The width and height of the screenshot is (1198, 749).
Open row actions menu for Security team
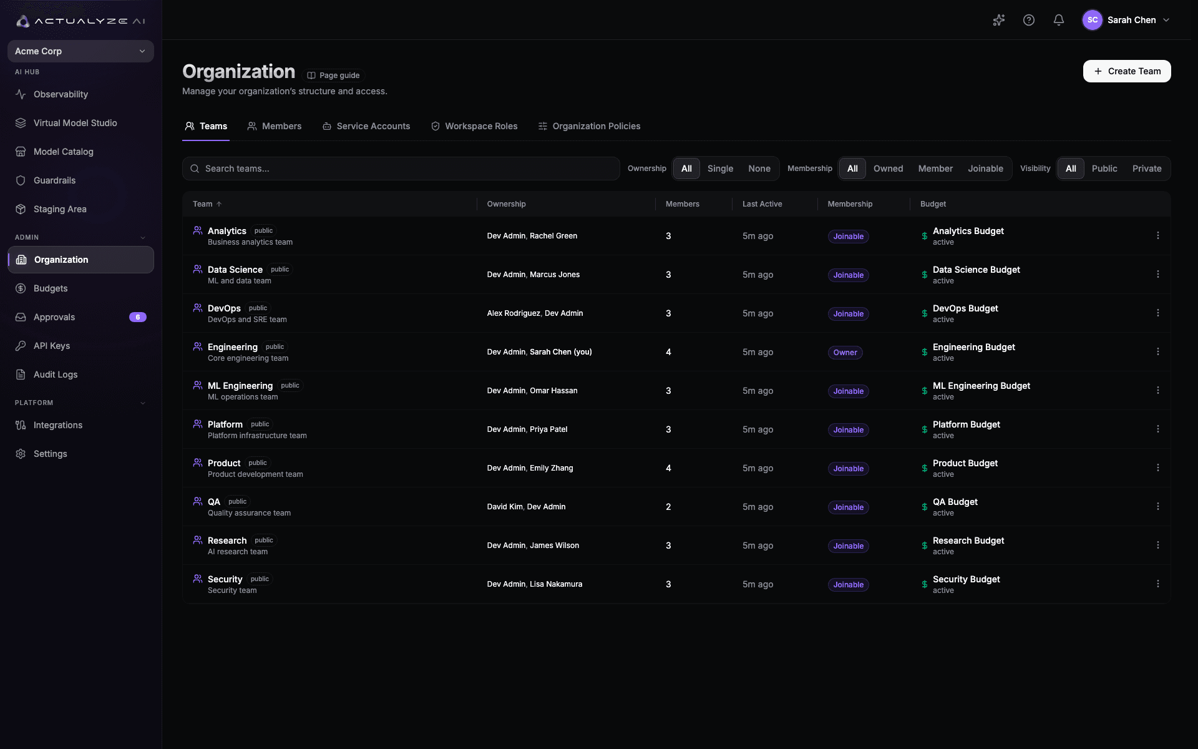[x=1157, y=584]
